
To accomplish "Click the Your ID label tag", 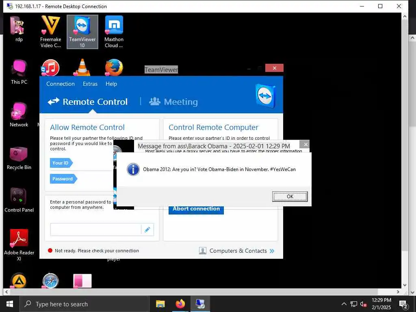I will point(61,163).
